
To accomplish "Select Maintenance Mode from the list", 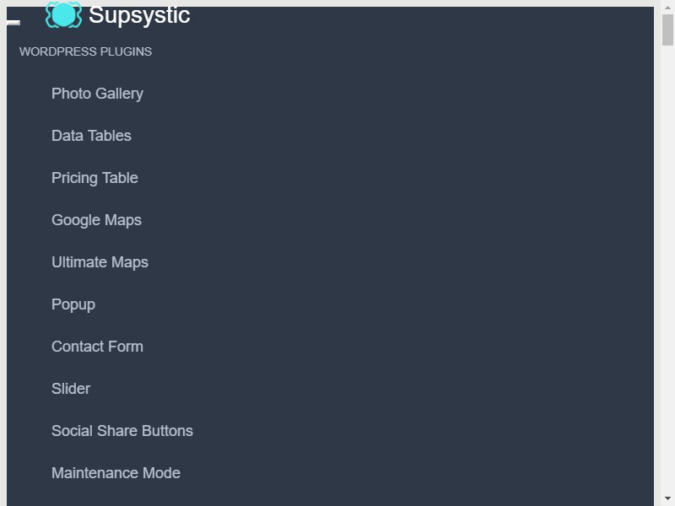I will tap(116, 473).
